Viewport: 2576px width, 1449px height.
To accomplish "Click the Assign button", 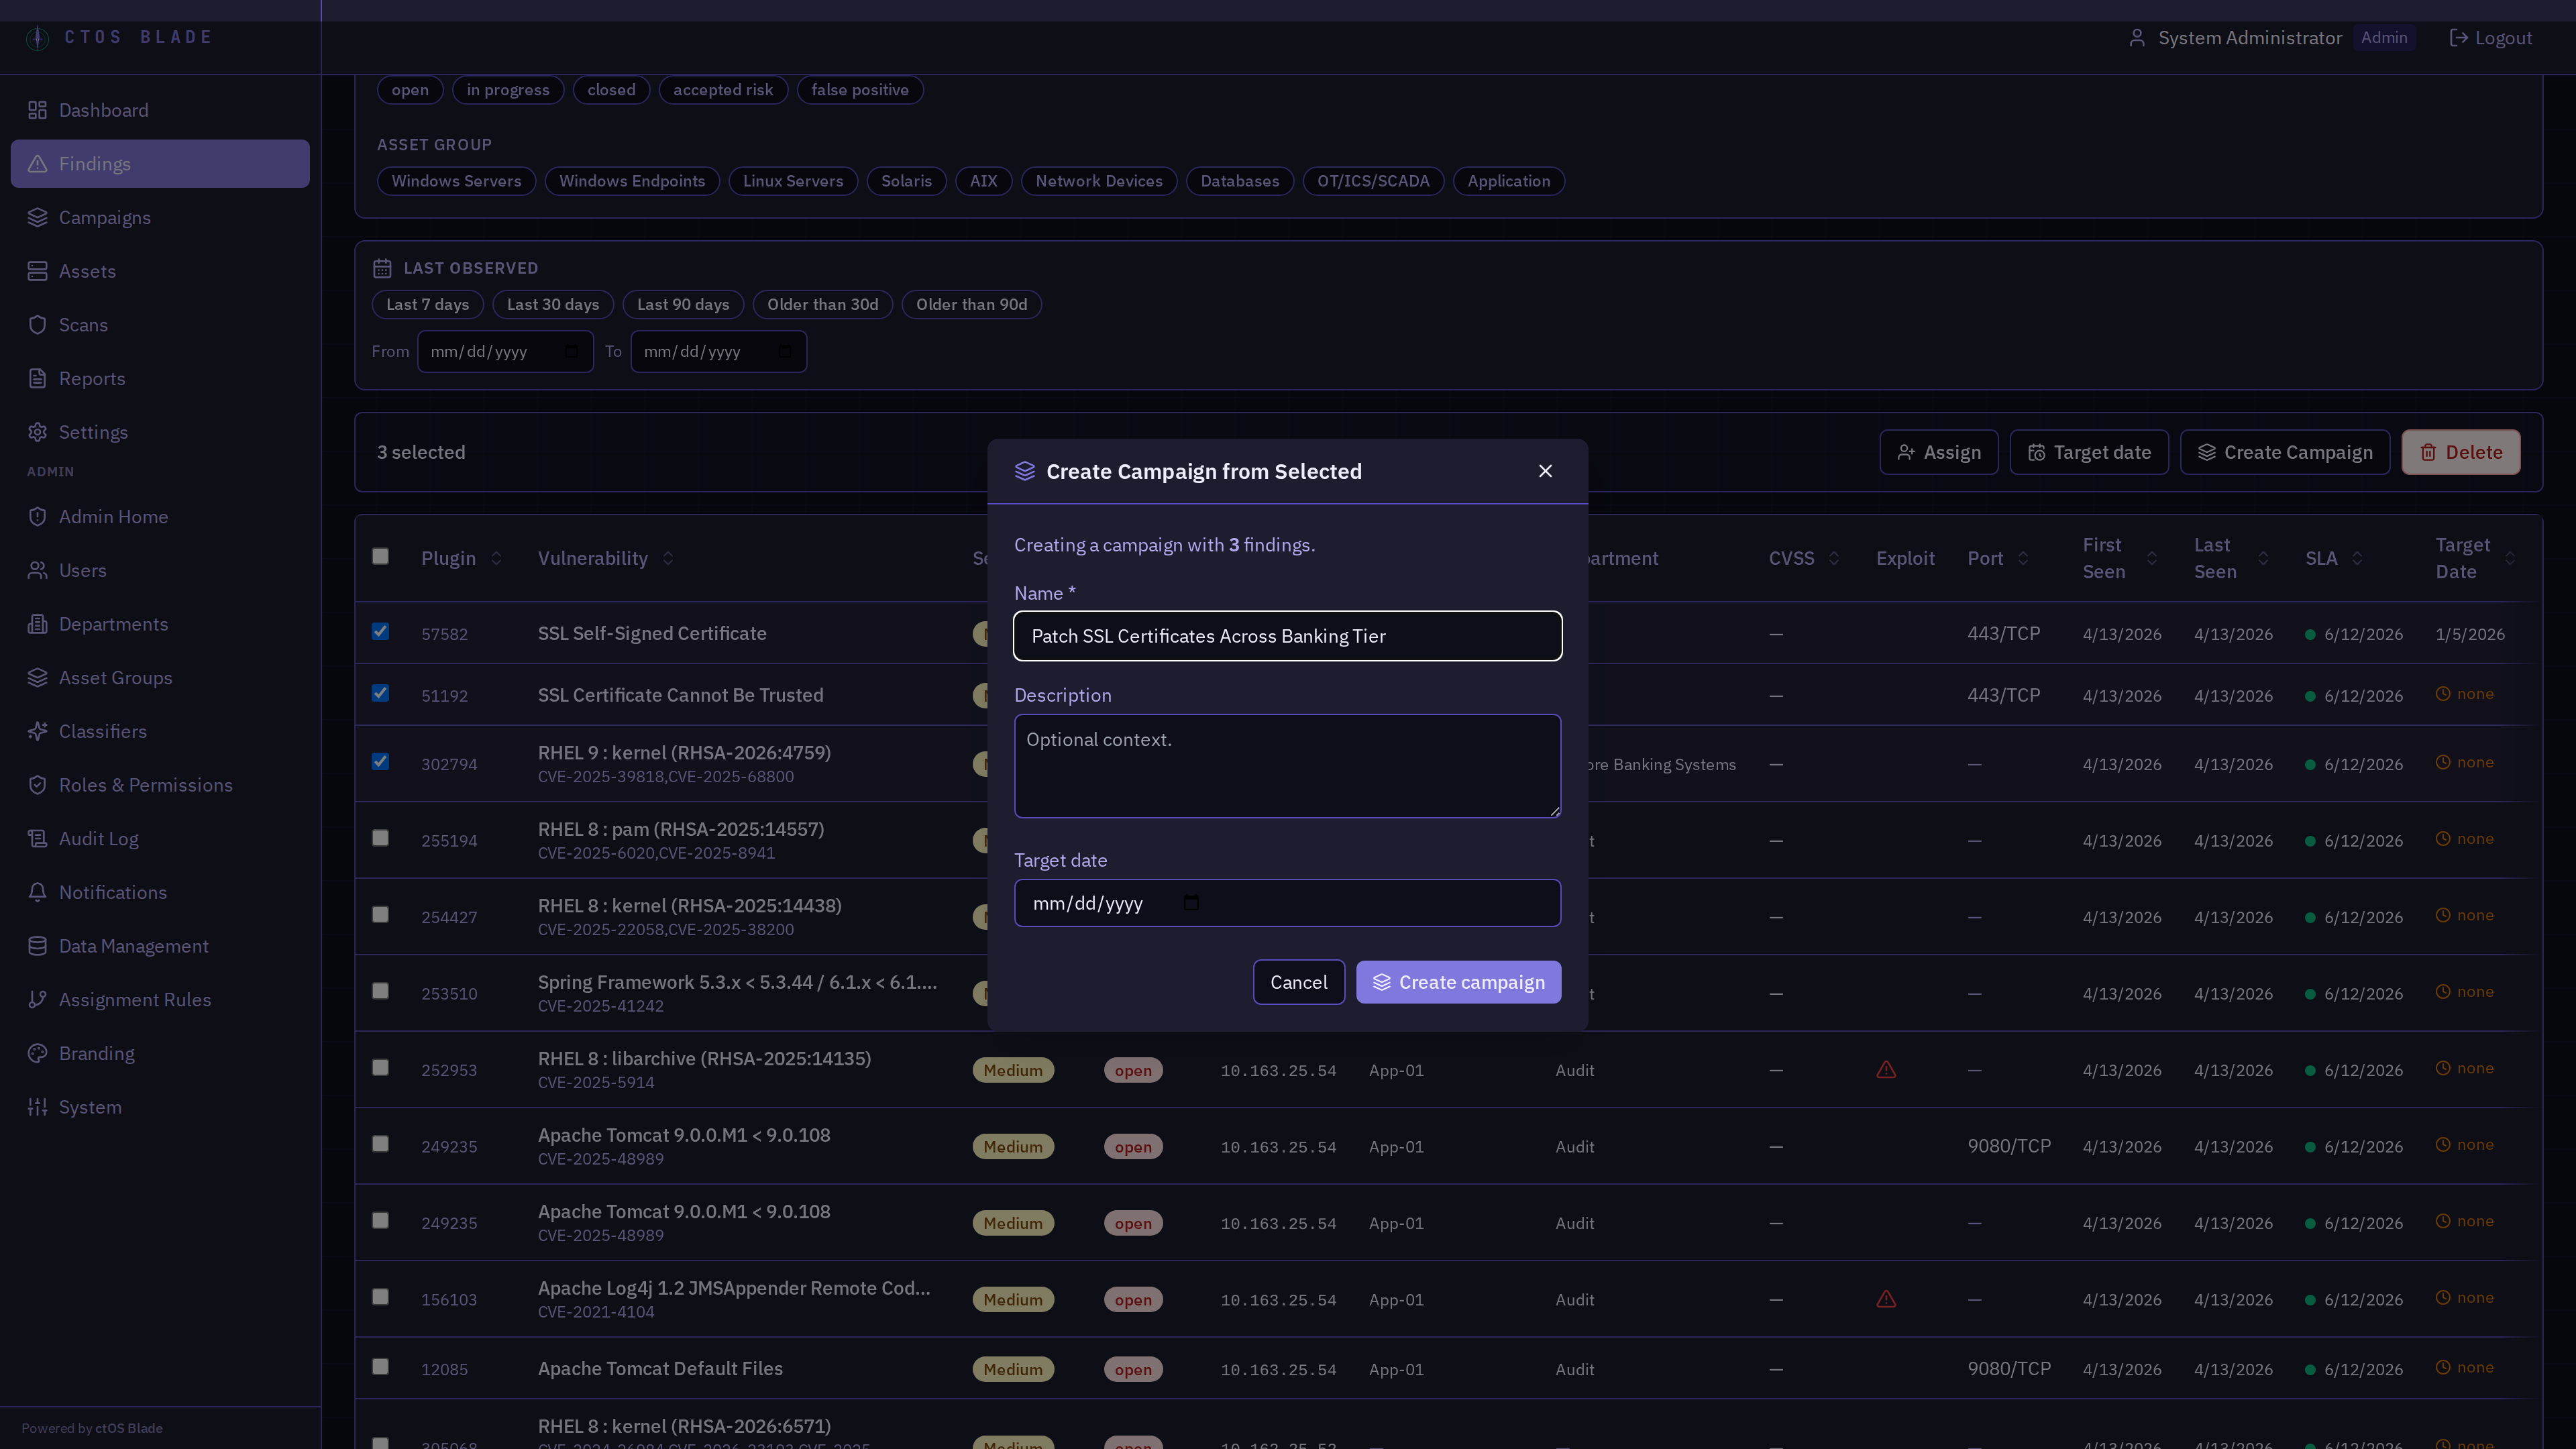I will [x=1938, y=452].
